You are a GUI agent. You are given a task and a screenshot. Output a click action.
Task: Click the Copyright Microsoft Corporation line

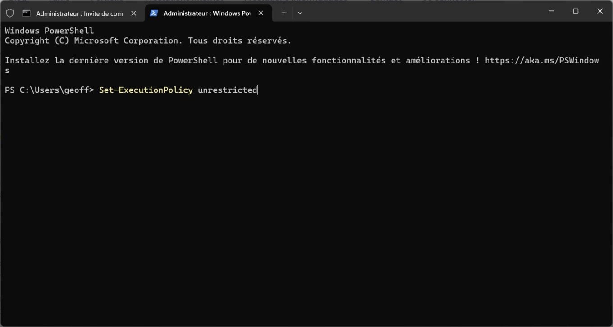148,40
